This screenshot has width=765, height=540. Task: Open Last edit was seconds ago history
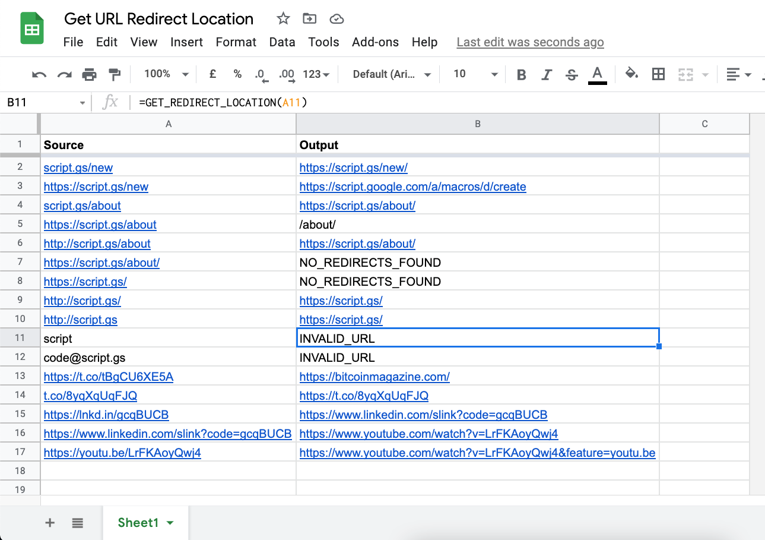pos(530,42)
